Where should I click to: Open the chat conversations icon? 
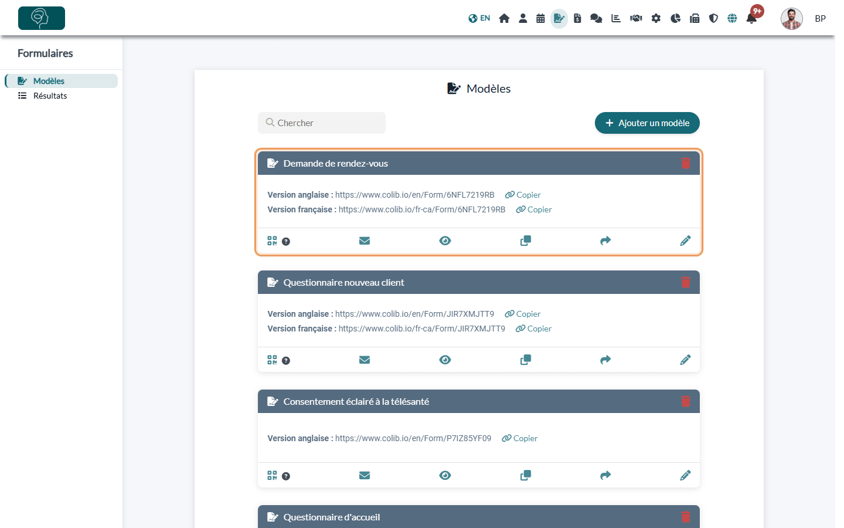(x=596, y=18)
